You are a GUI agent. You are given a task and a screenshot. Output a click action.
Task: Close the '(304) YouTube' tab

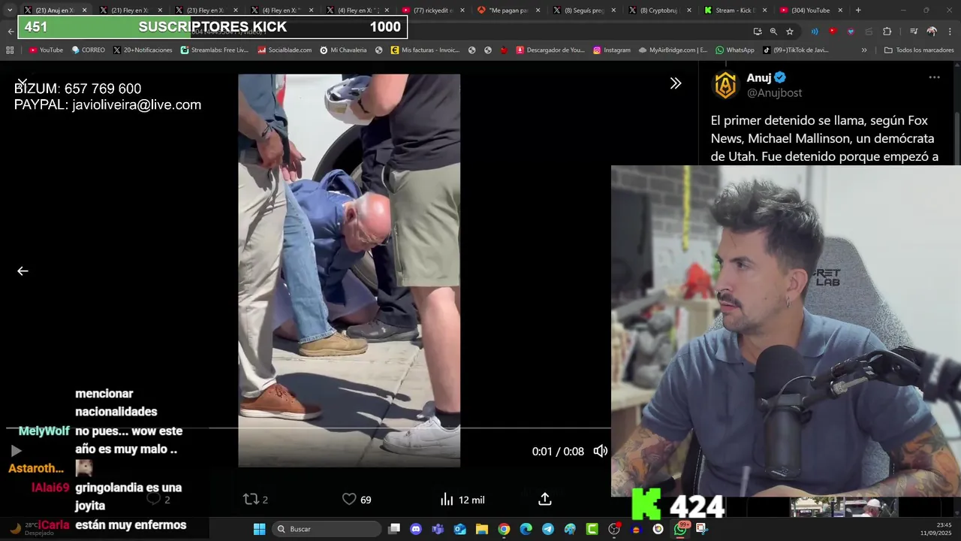point(839,11)
